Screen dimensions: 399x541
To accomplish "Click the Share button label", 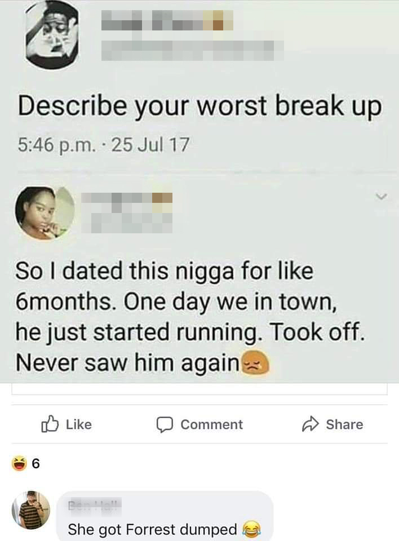I will [x=344, y=424].
